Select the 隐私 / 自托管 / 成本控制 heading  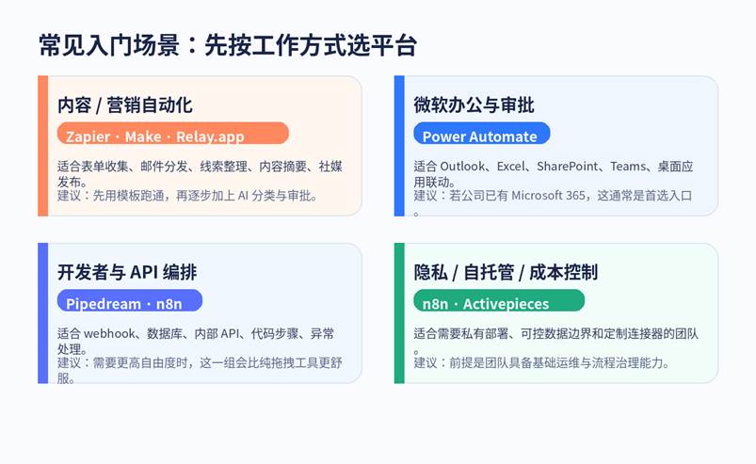(506, 272)
